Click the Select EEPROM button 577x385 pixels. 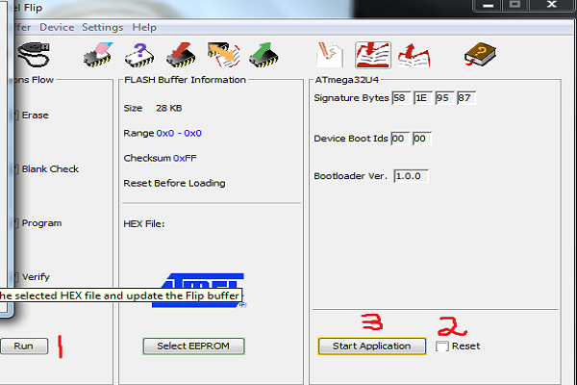(x=193, y=346)
